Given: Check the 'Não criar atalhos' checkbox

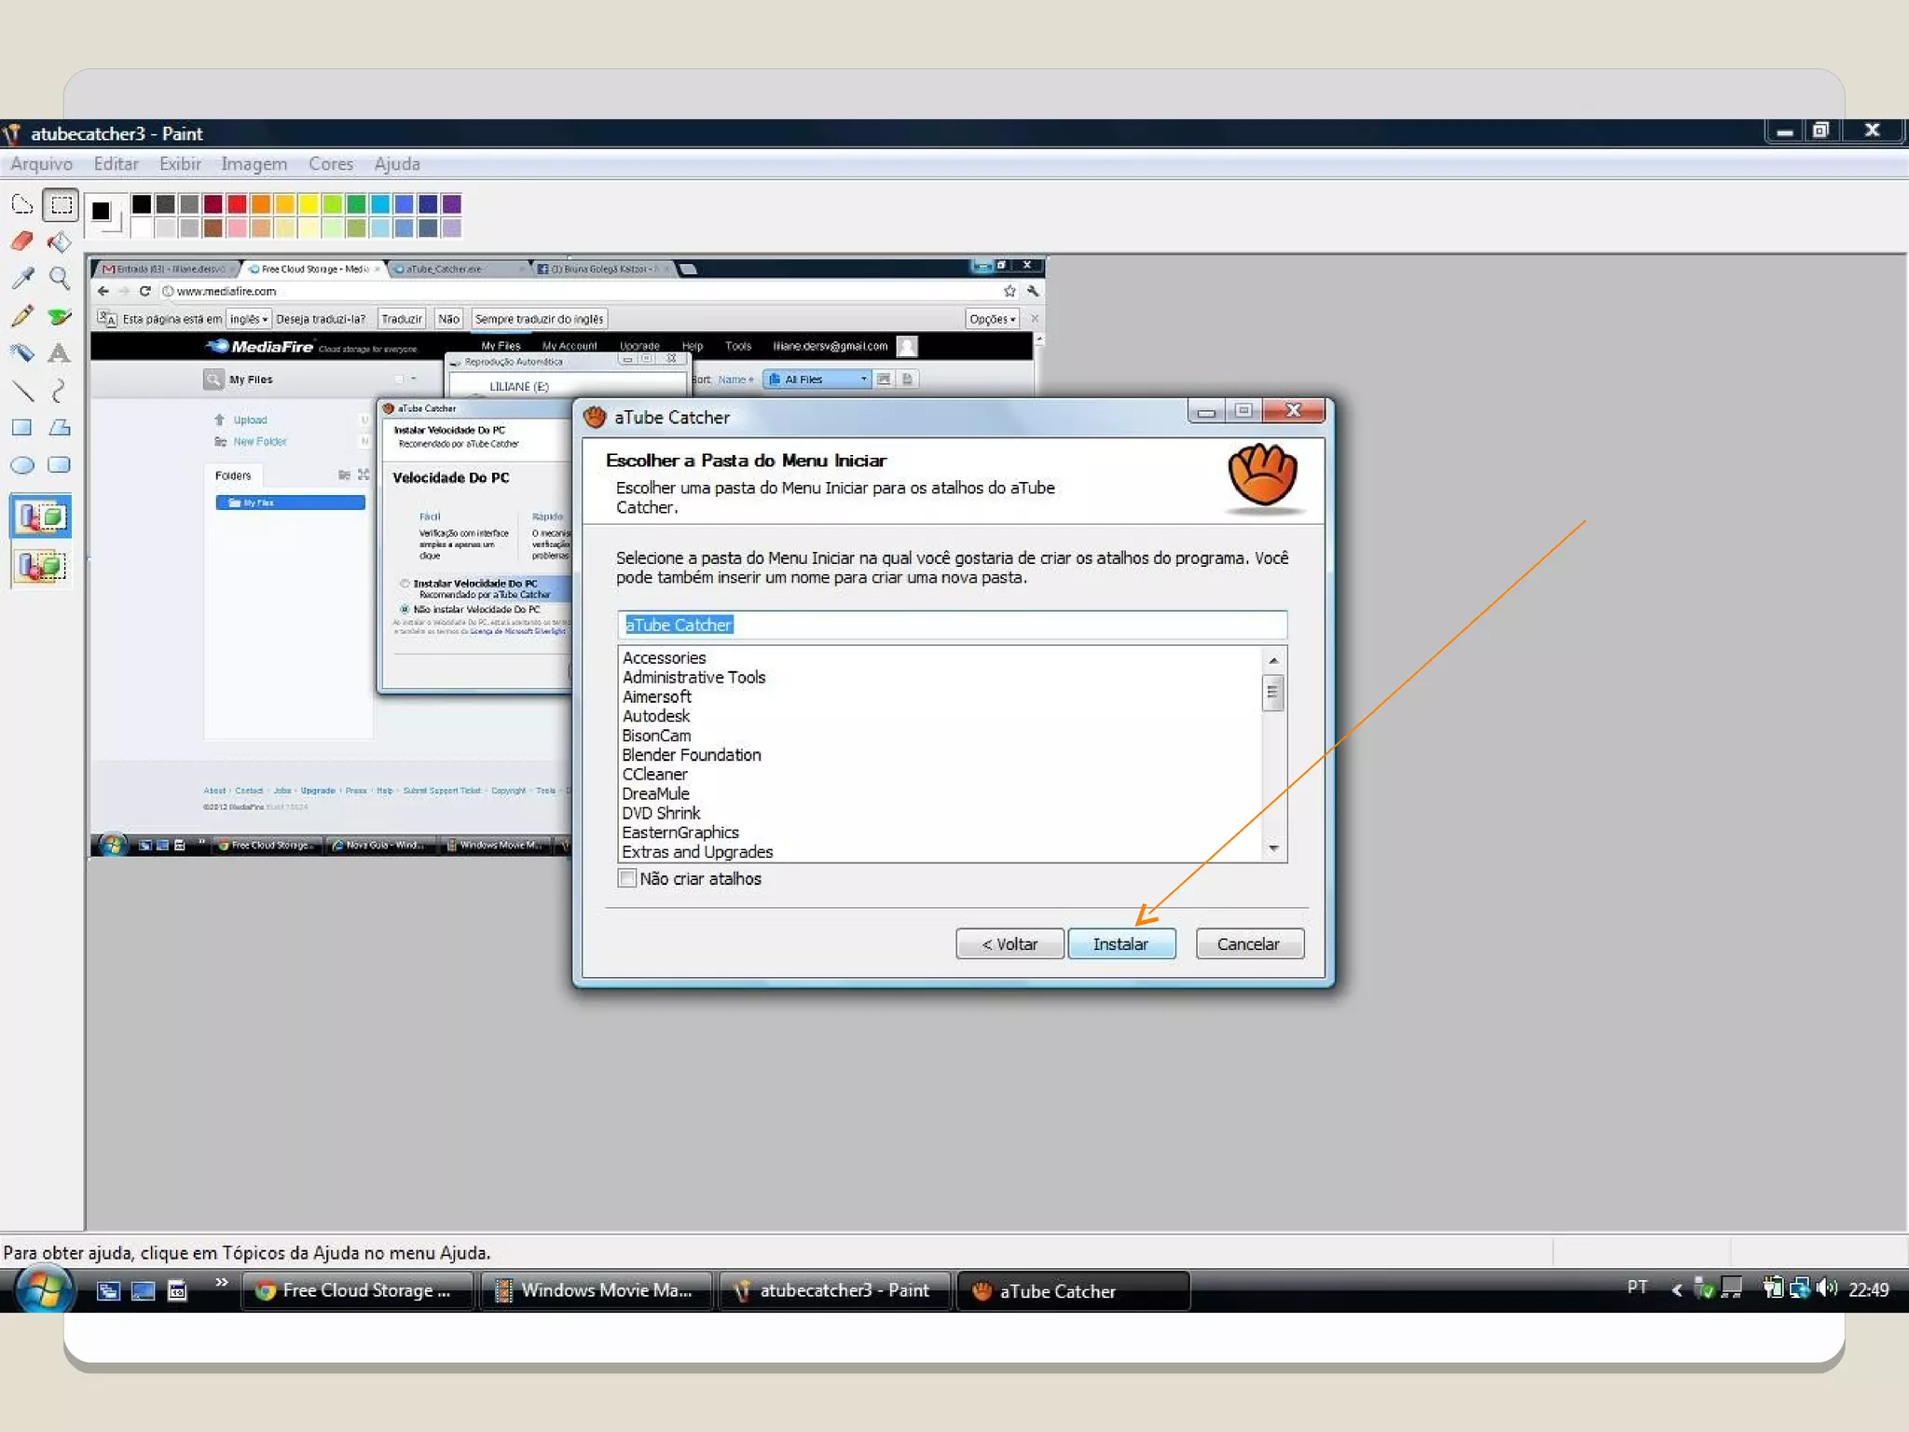Looking at the screenshot, I should pos(627,878).
